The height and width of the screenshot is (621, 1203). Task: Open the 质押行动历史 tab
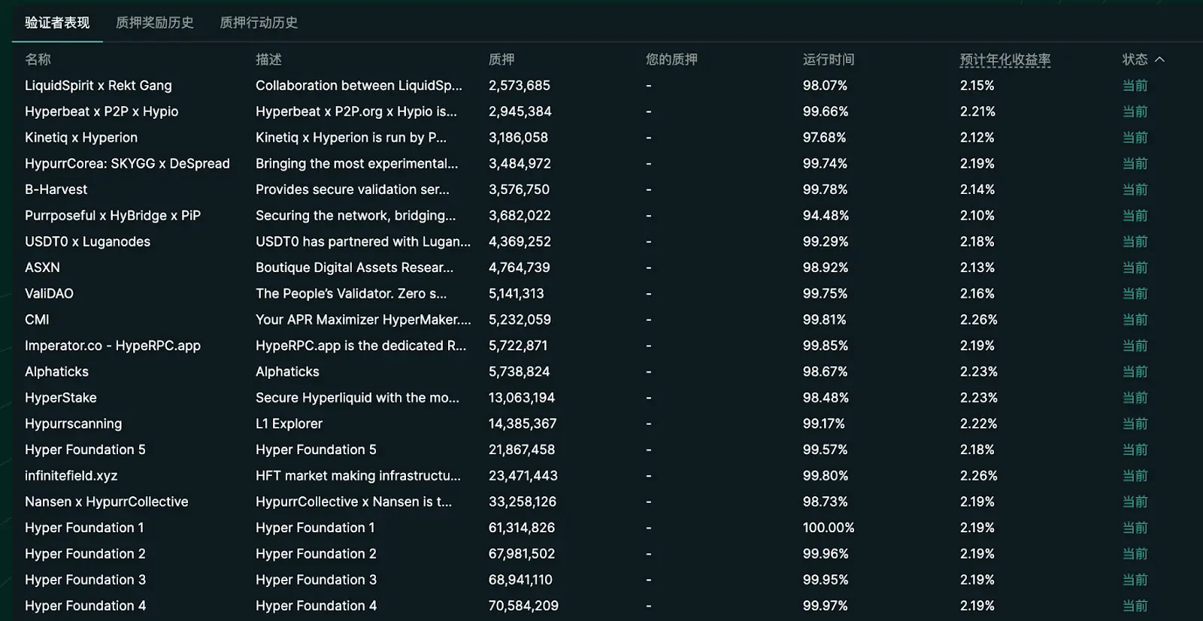pyautogui.click(x=259, y=23)
